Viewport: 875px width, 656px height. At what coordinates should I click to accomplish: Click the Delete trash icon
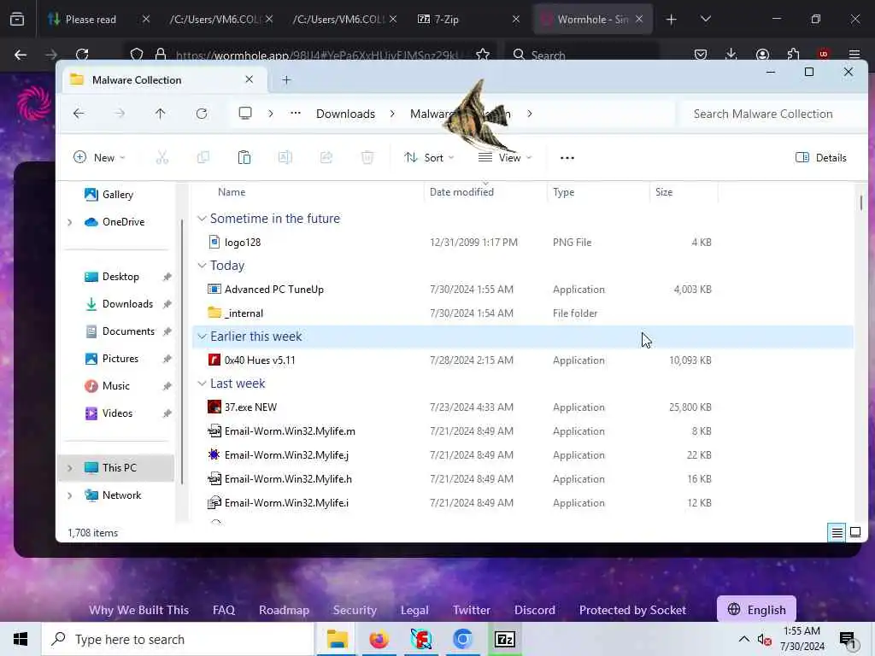tap(367, 158)
